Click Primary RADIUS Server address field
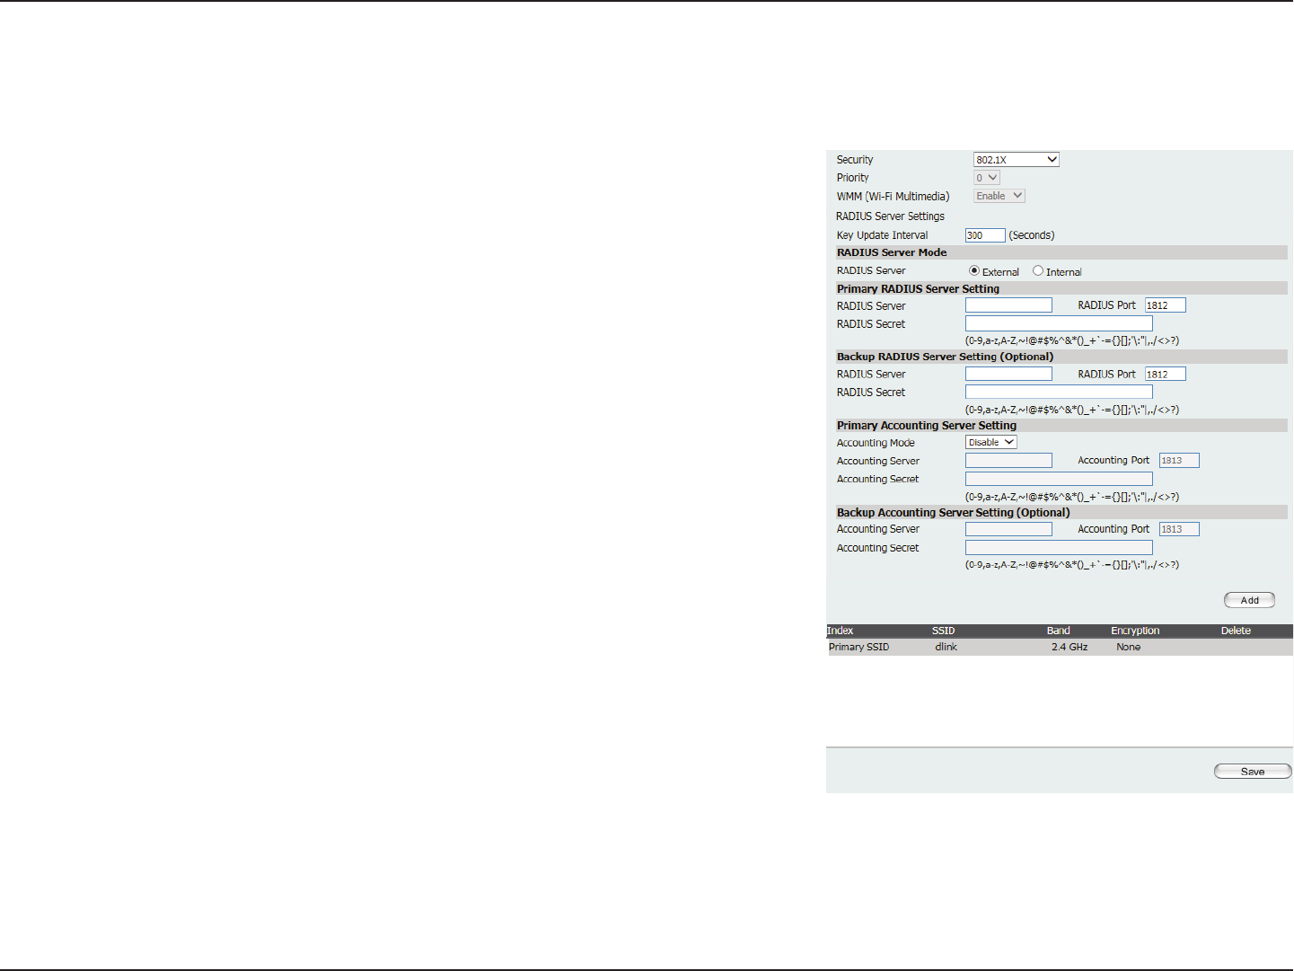 [x=1008, y=305]
